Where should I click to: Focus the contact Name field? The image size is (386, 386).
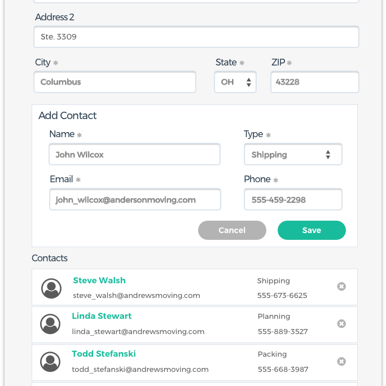pos(134,155)
